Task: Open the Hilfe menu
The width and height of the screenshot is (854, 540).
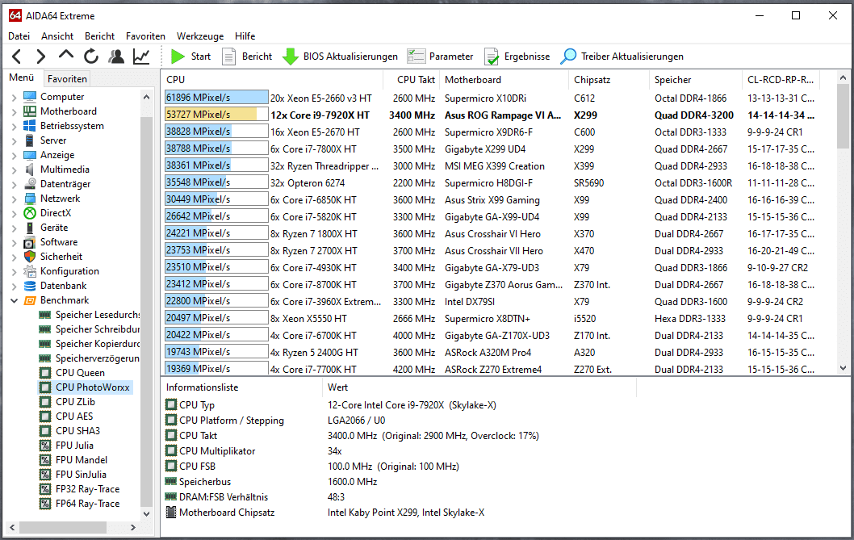Action: coord(245,36)
